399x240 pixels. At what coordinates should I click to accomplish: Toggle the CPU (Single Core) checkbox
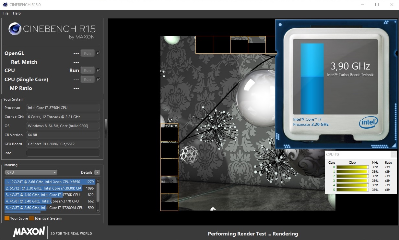tap(98, 79)
